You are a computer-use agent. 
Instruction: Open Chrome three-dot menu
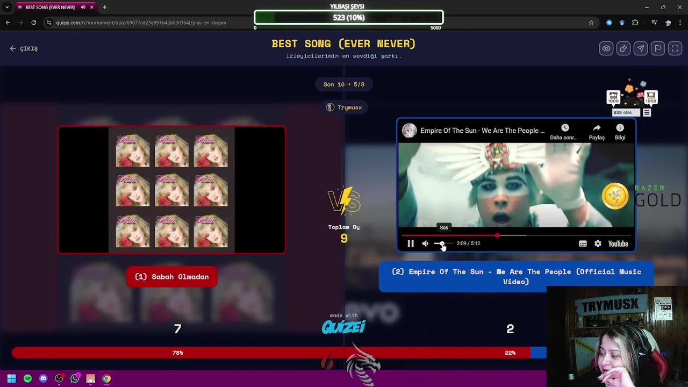[x=681, y=23]
